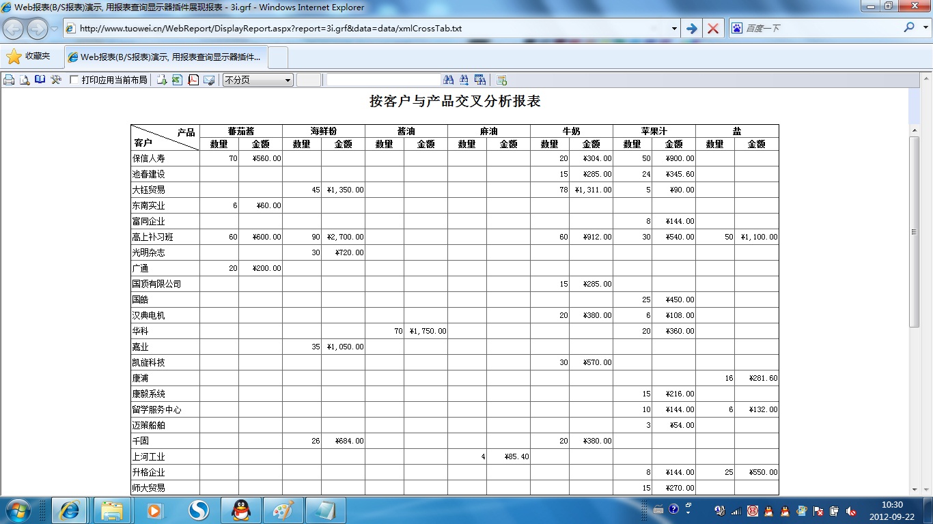Open the 收藏夹 favorites button
Screen dimensions: 933x524
click(29, 57)
